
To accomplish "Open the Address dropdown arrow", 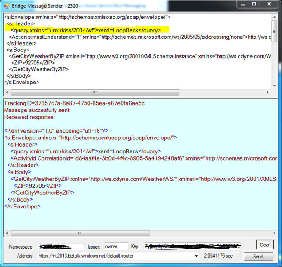I will [x=197, y=256].
